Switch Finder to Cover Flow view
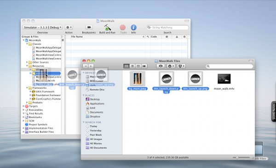Screen dimensions: 276x168 (144, 66)
